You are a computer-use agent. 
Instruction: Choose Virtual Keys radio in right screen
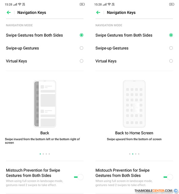coord(171,61)
